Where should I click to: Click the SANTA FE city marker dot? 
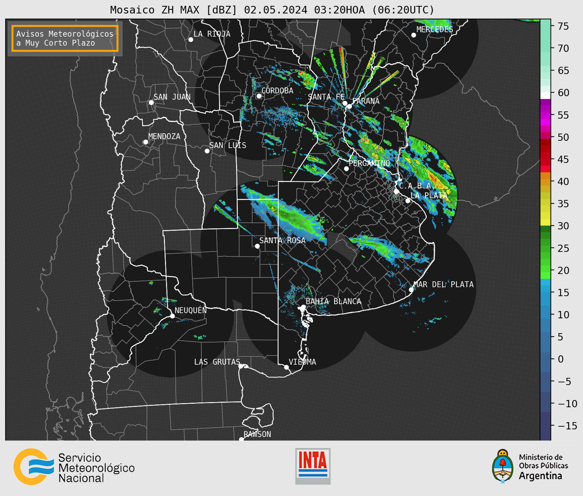tap(345, 103)
